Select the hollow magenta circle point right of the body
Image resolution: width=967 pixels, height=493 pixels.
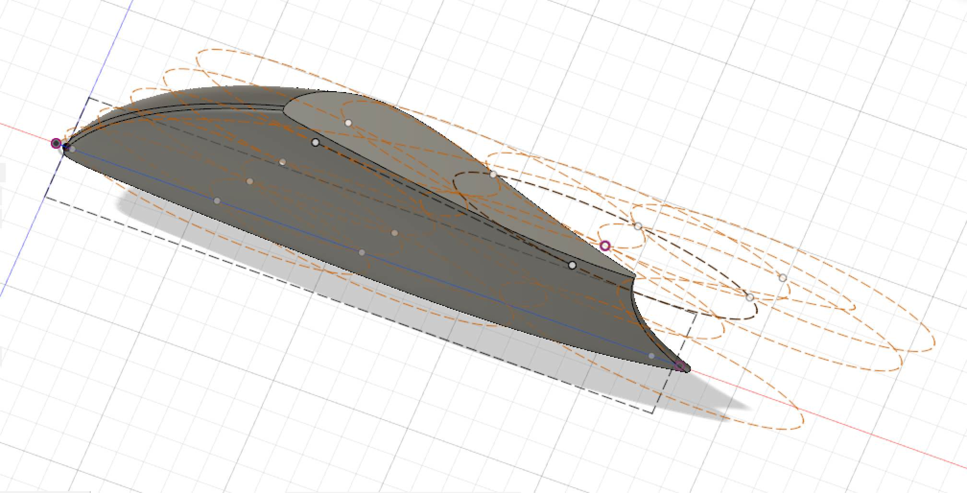click(x=605, y=246)
